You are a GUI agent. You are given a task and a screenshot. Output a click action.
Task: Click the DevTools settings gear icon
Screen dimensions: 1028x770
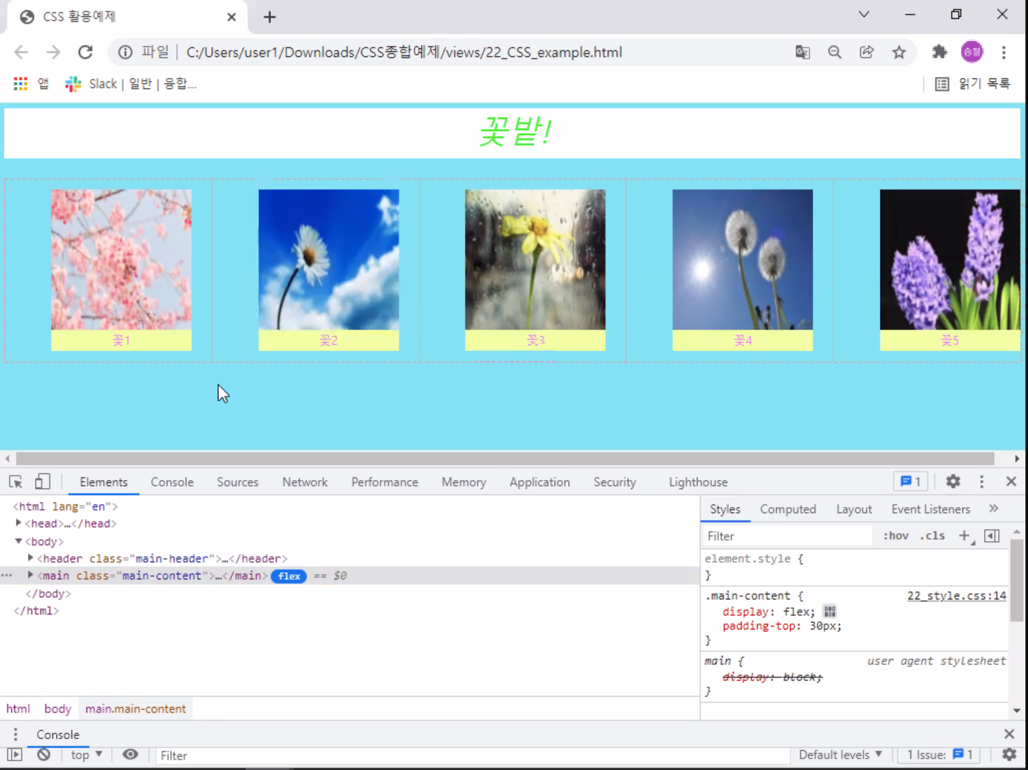tap(953, 482)
